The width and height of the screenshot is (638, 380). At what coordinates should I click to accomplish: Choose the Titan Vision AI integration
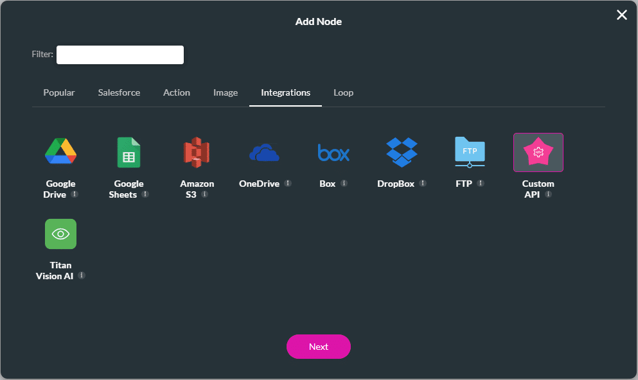pyautogui.click(x=60, y=234)
